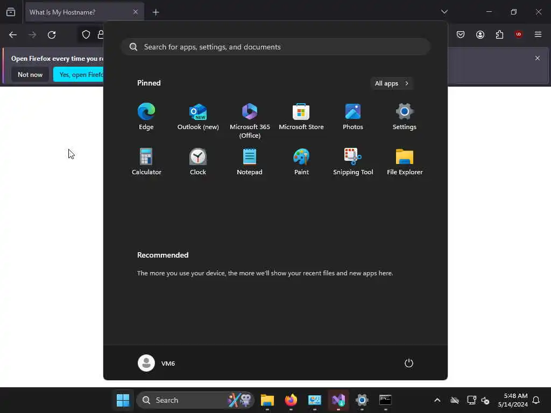Click Not now in Firefox prompt

click(x=30, y=74)
